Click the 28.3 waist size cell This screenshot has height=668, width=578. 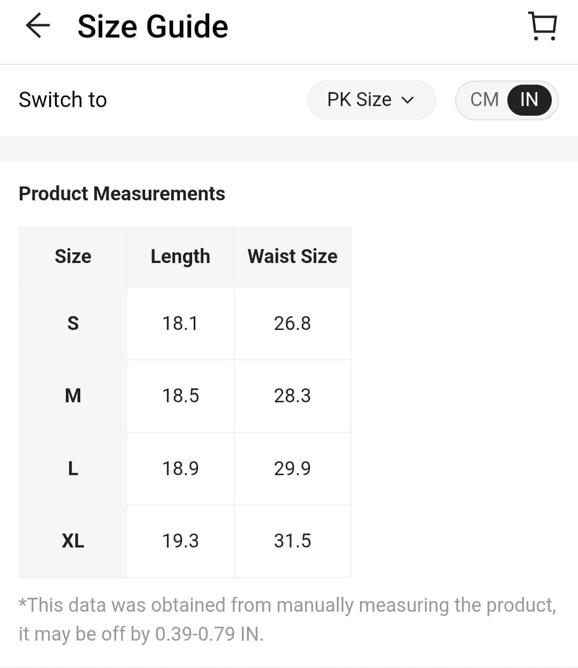pyautogui.click(x=292, y=396)
